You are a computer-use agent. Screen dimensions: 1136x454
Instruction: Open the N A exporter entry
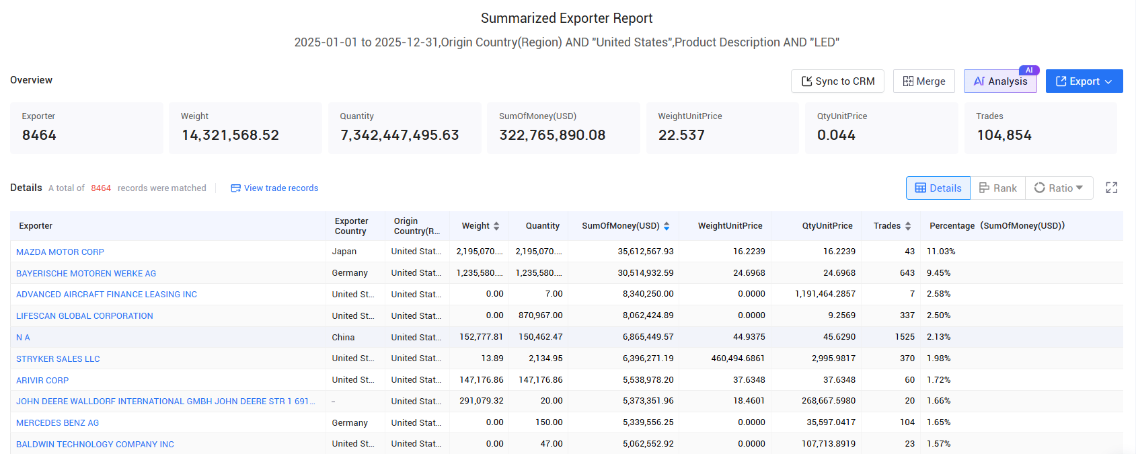point(23,338)
